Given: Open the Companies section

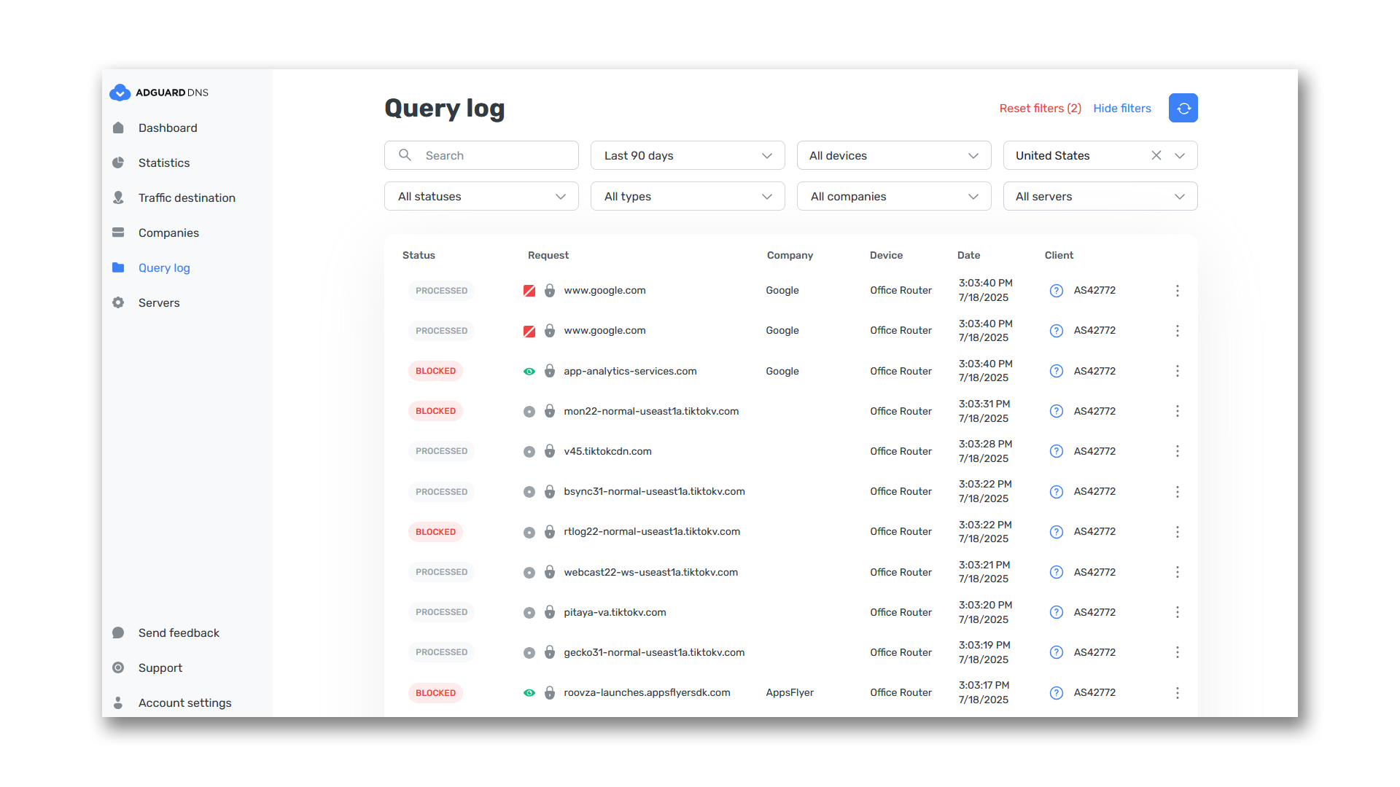Looking at the screenshot, I should tap(169, 232).
